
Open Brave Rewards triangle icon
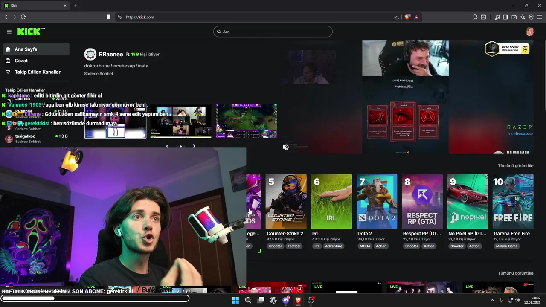[x=416, y=17]
